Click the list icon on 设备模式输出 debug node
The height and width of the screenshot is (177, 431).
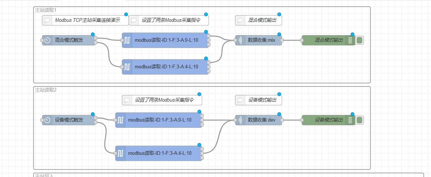tap(350, 120)
